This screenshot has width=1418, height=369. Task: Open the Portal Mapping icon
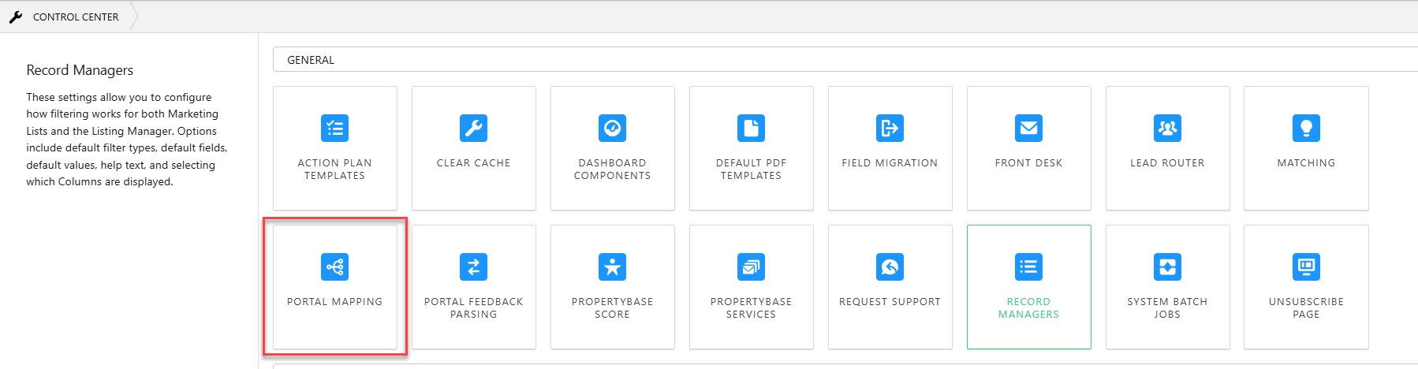[334, 266]
